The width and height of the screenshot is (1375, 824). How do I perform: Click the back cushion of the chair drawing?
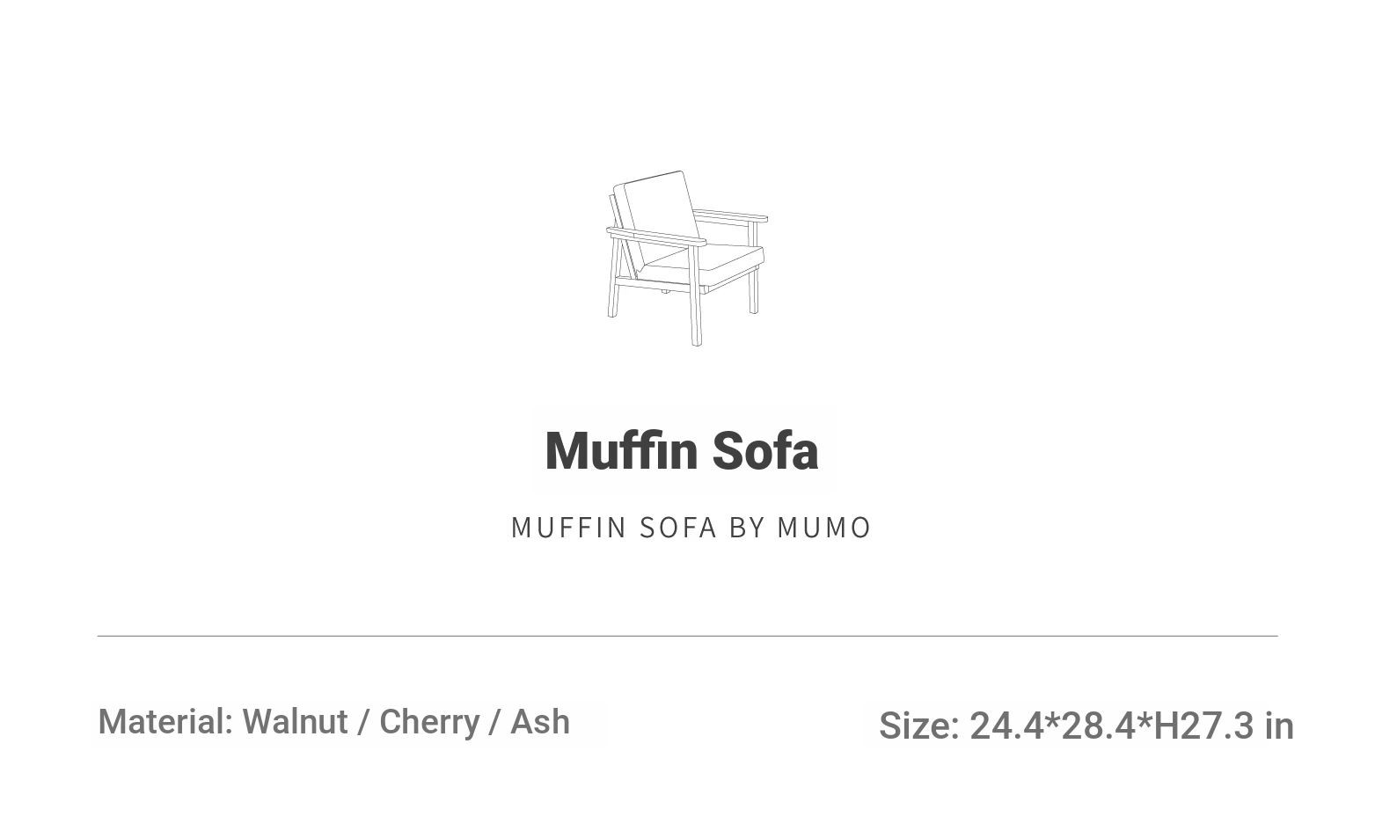pyautogui.click(x=657, y=218)
